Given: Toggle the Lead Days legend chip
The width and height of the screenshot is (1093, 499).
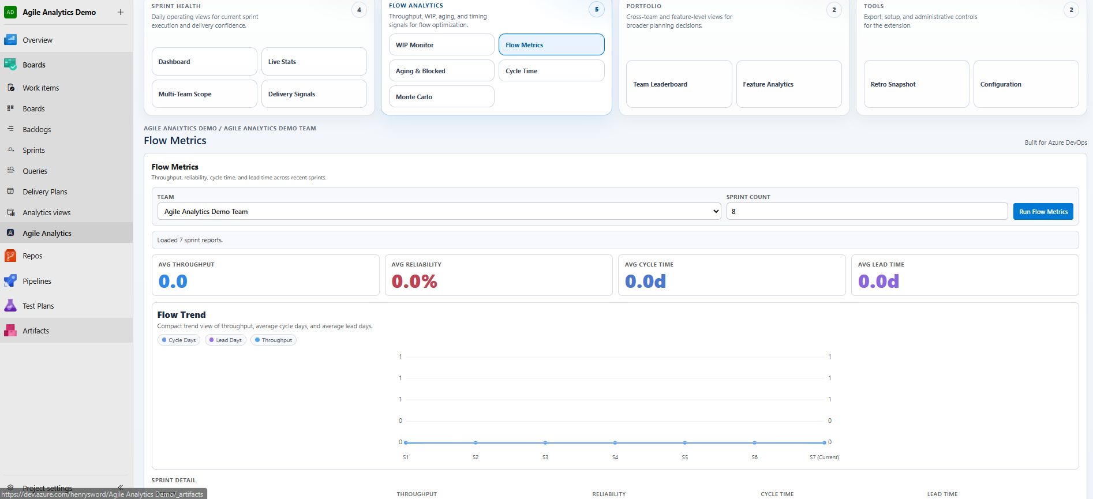Looking at the screenshot, I should click(x=226, y=340).
